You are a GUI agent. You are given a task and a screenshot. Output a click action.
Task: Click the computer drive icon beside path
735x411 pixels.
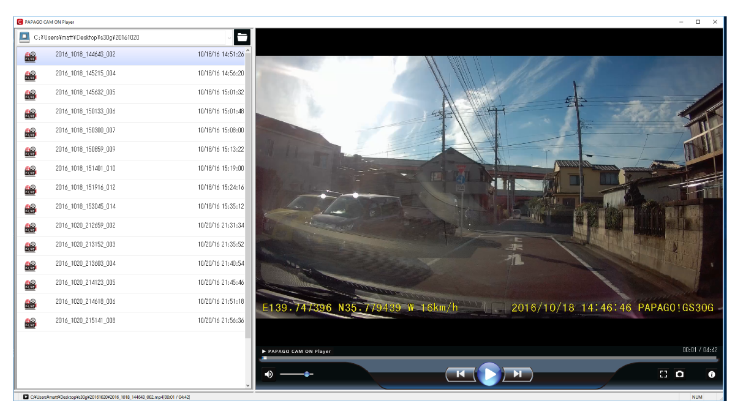click(24, 37)
